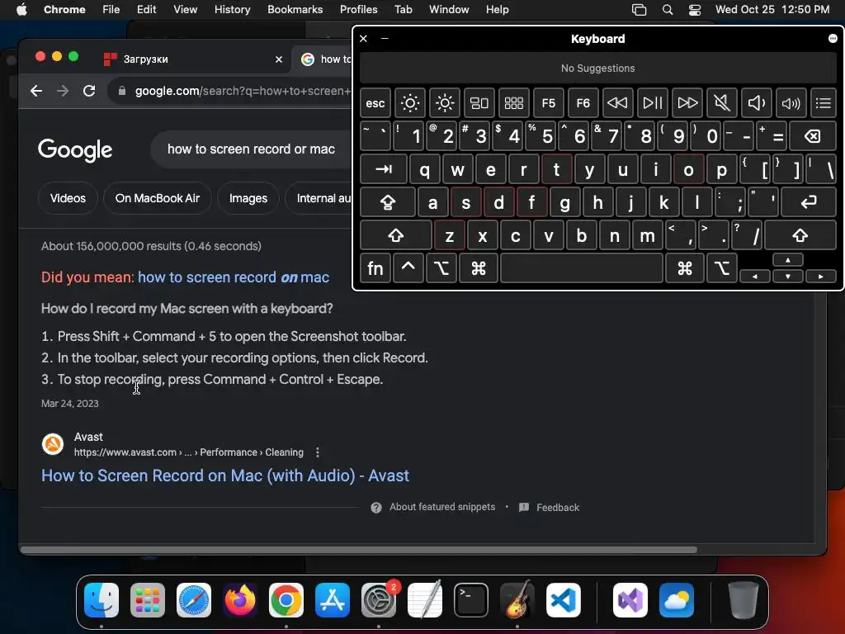Click the F6 key
The height and width of the screenshot is (634, 845).
click(583, 103)
